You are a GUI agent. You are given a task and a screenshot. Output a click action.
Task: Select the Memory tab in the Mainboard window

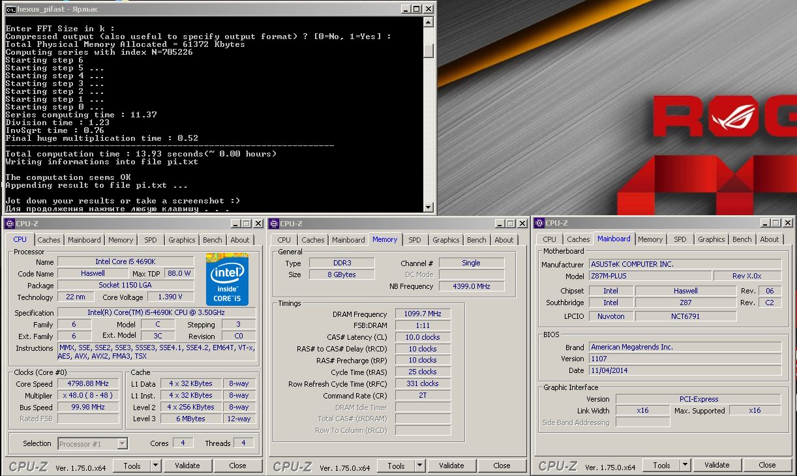tap(650, 239)
